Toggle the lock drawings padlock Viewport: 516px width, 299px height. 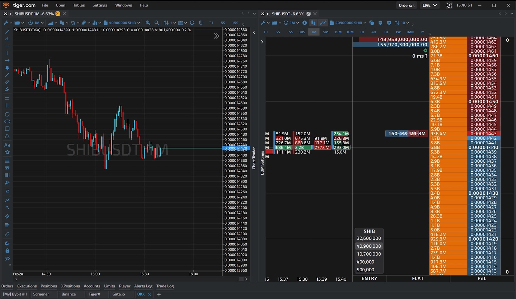tap(7, 251)
